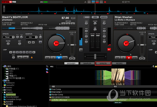Click the left deck CUE button
Viewport: 157px width, 107px height.
pos(48,58)
